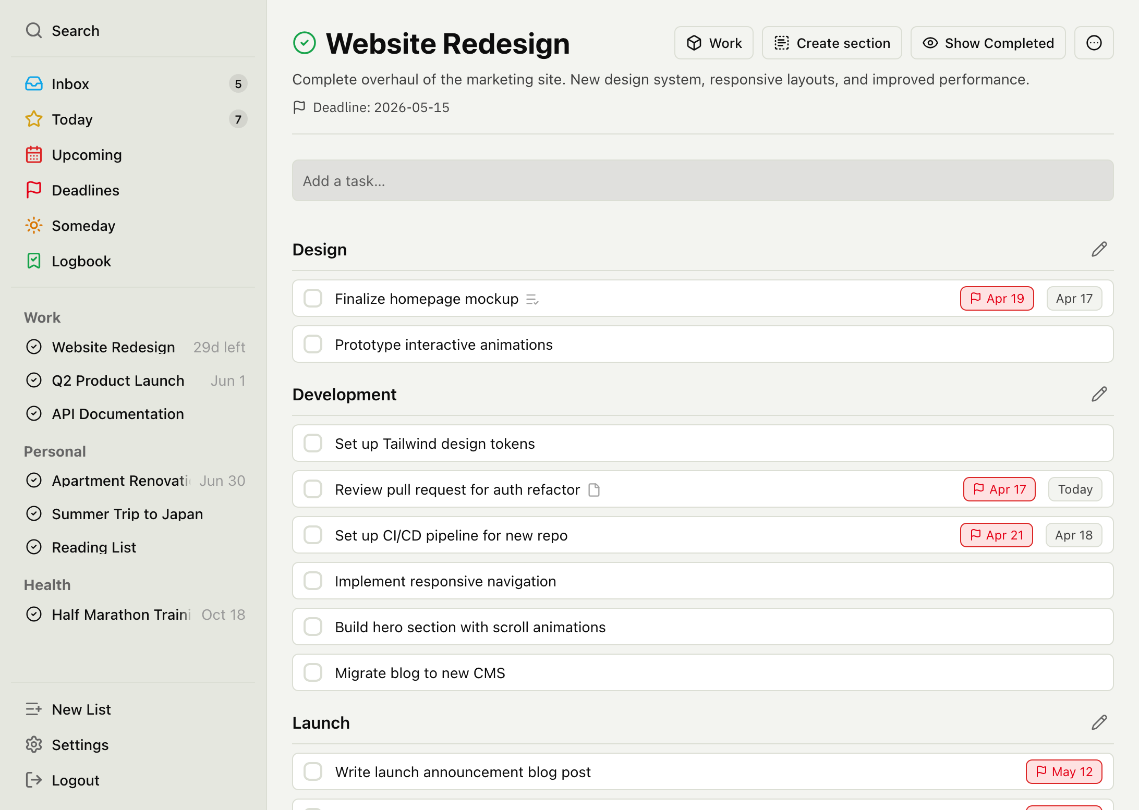Viewport: 1139px width, 810px height.
Task: Open Apr 18 date chip on CI/CD pipeline task
Action: tap(1074, 535)
